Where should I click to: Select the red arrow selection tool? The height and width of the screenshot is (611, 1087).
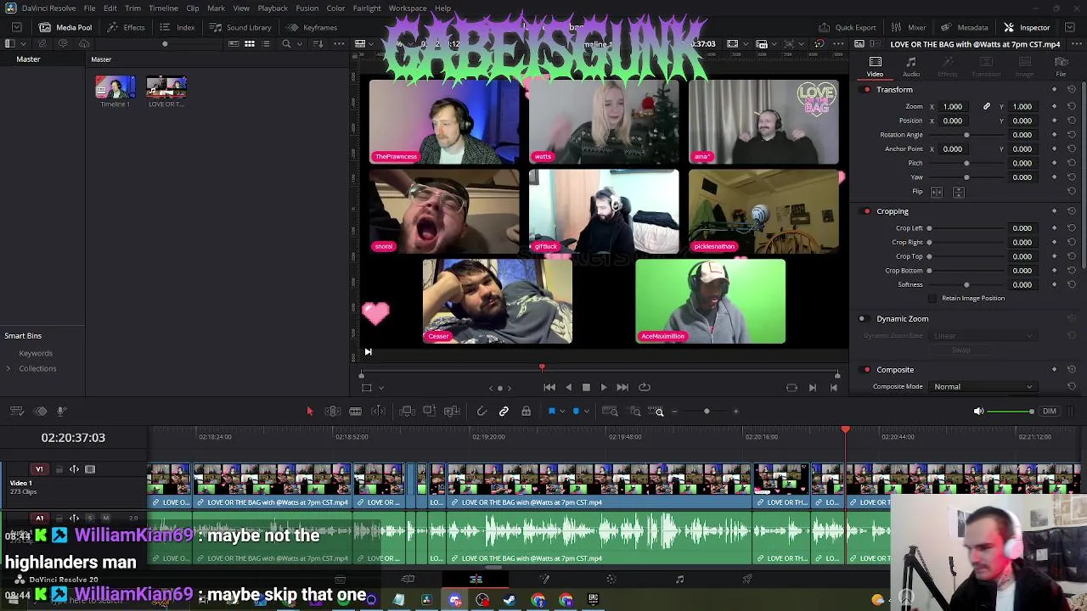[309, 412]
